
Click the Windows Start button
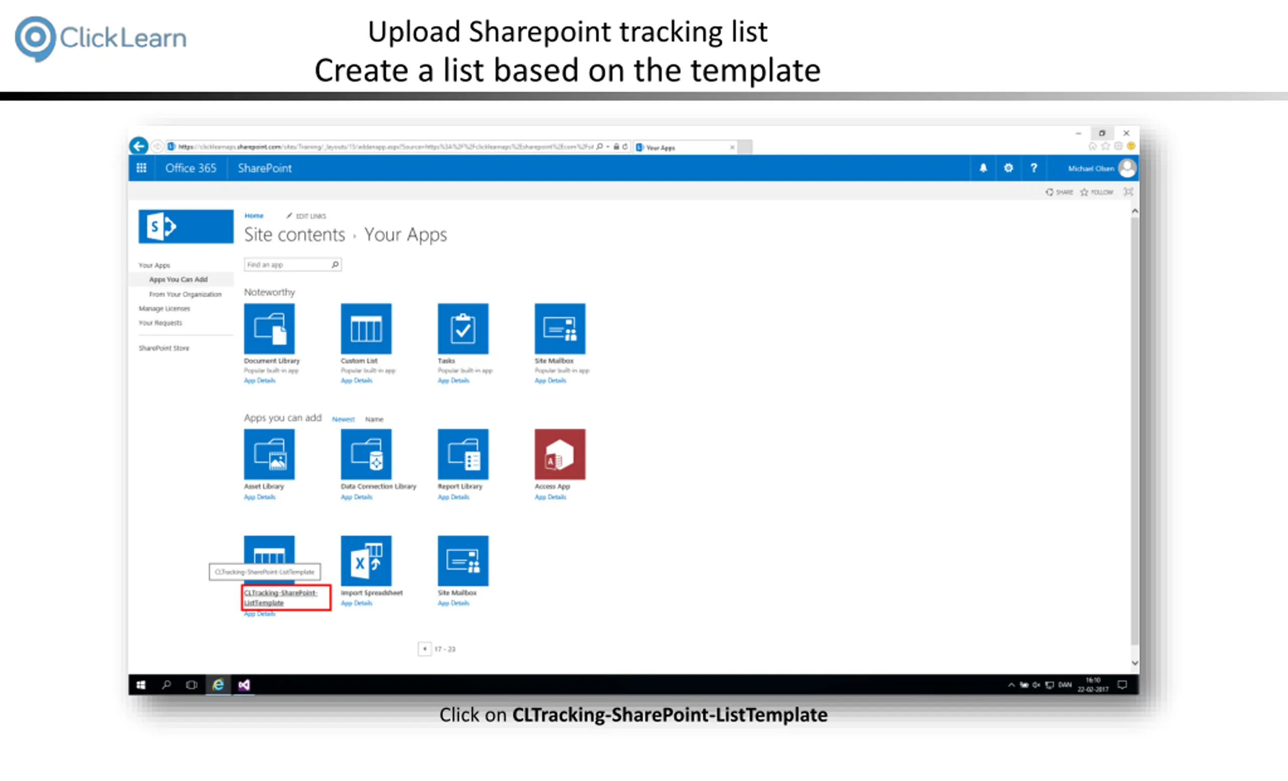(140, 685)
